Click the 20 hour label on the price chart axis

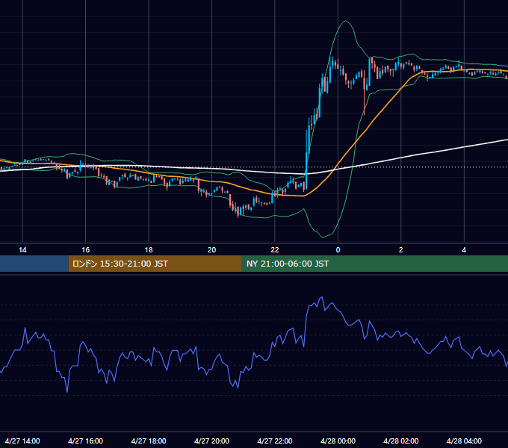pyautogui.click(x=211, y=250)
